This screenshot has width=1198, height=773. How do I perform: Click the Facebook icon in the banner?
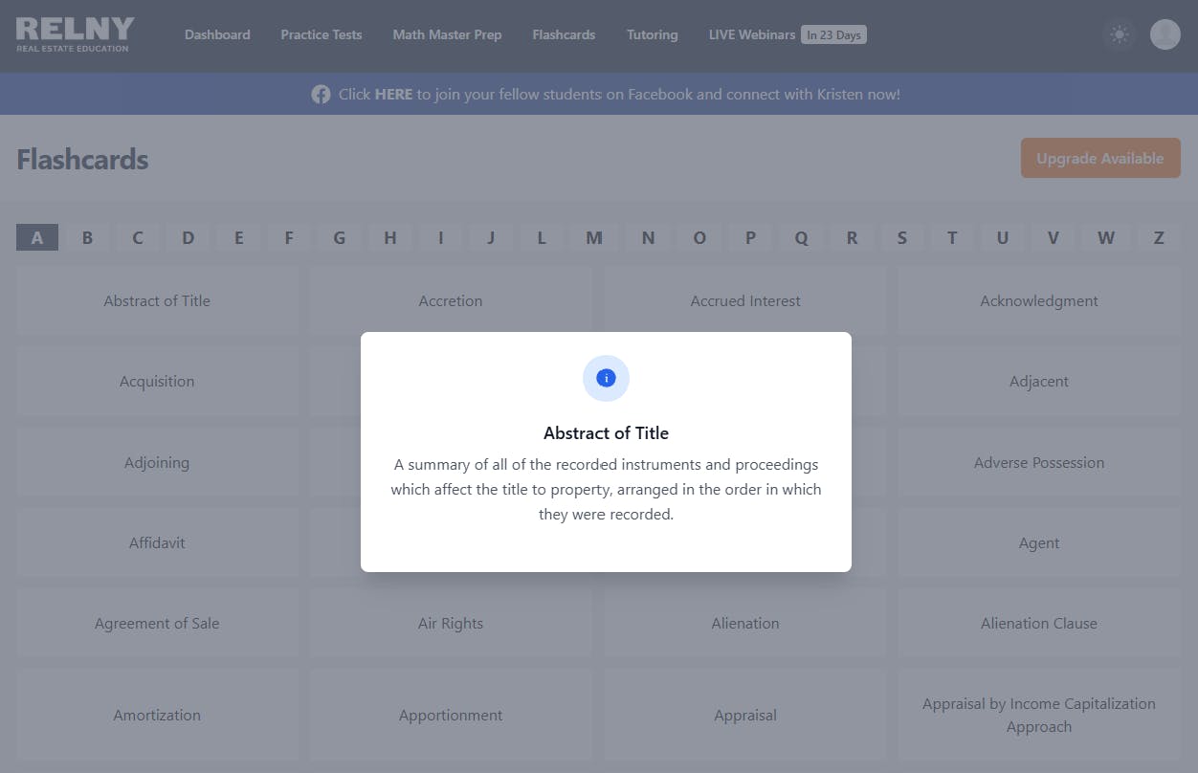pyautogui.click(x=321, y=94)
